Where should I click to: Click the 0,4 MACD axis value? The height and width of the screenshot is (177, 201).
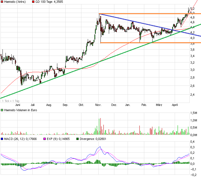[x=192, y=142]
